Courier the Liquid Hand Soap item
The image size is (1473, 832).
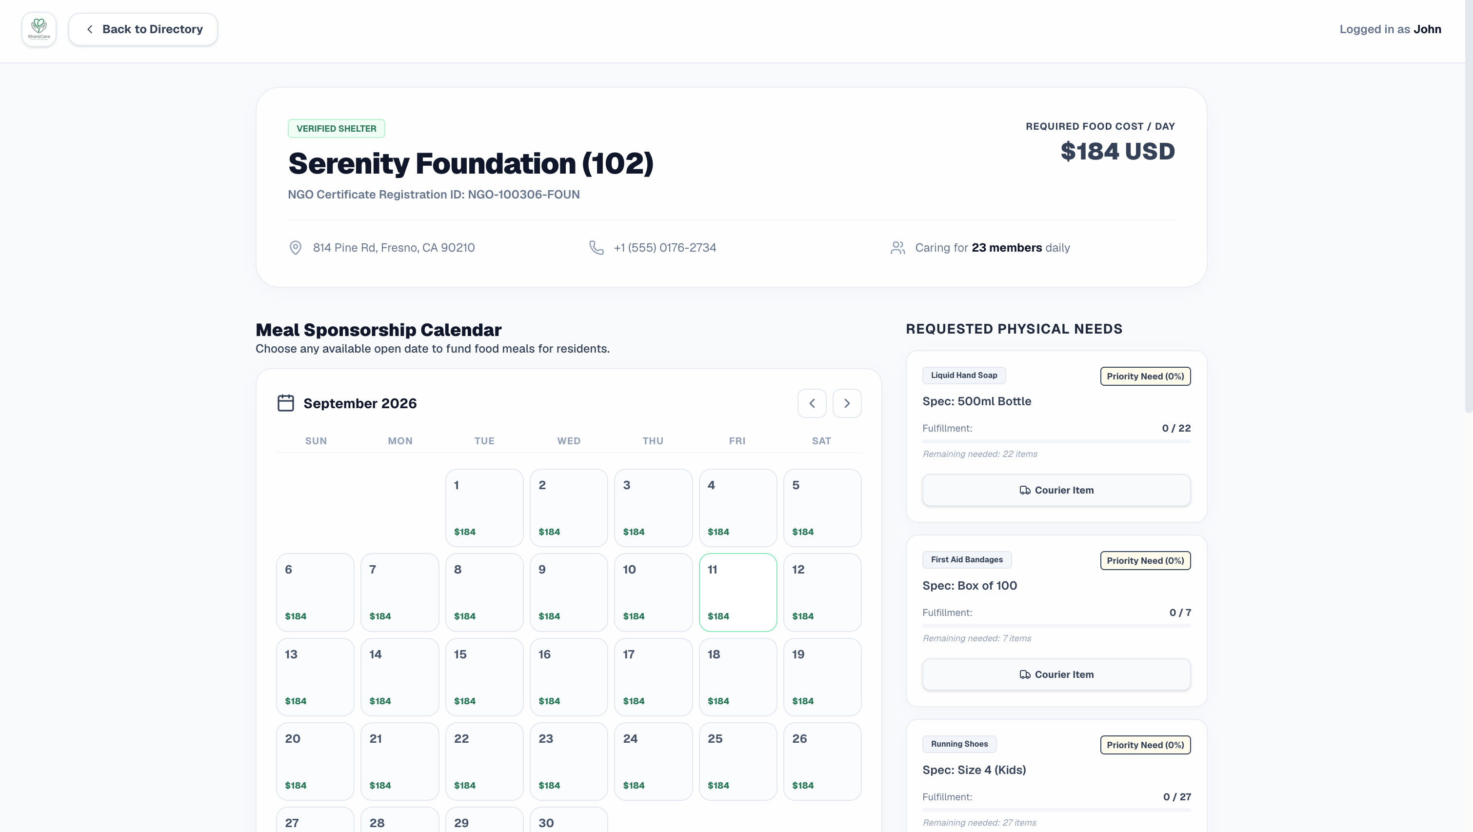point(1056,490)
